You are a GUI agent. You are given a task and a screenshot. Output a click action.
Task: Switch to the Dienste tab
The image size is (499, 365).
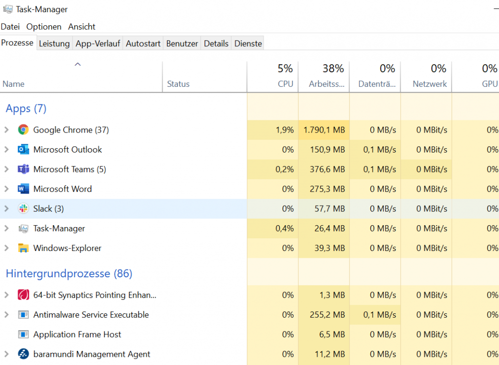click(x=248, y=43)
